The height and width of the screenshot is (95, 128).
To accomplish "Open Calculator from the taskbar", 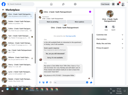I will coord(22,89).
